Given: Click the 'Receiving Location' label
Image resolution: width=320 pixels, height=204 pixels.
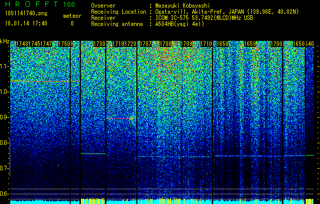Looking at the screenshot, I should 119,12.
